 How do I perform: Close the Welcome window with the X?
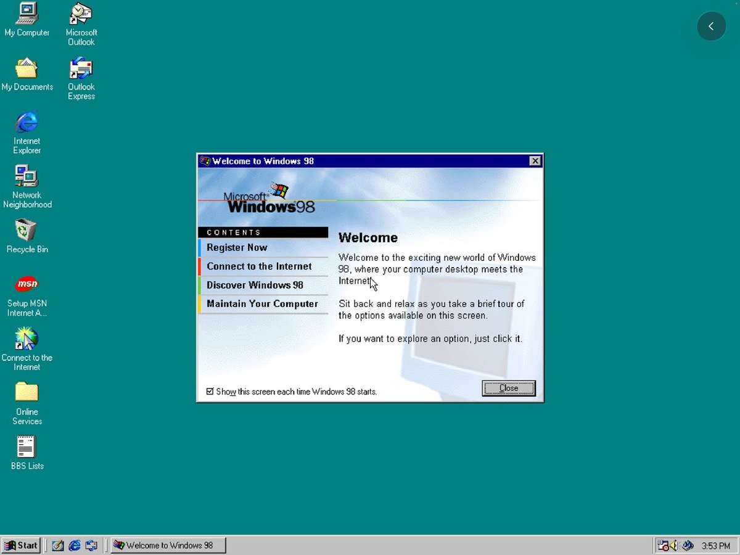(x=535, y=161)
